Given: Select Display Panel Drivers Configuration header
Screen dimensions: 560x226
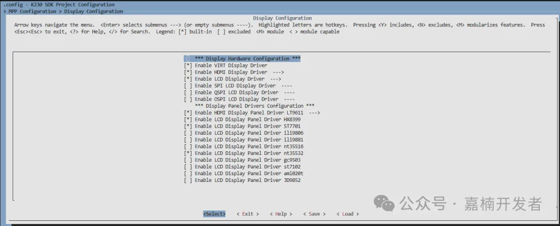Looking at the screenshot, I should tap(255, 106).
